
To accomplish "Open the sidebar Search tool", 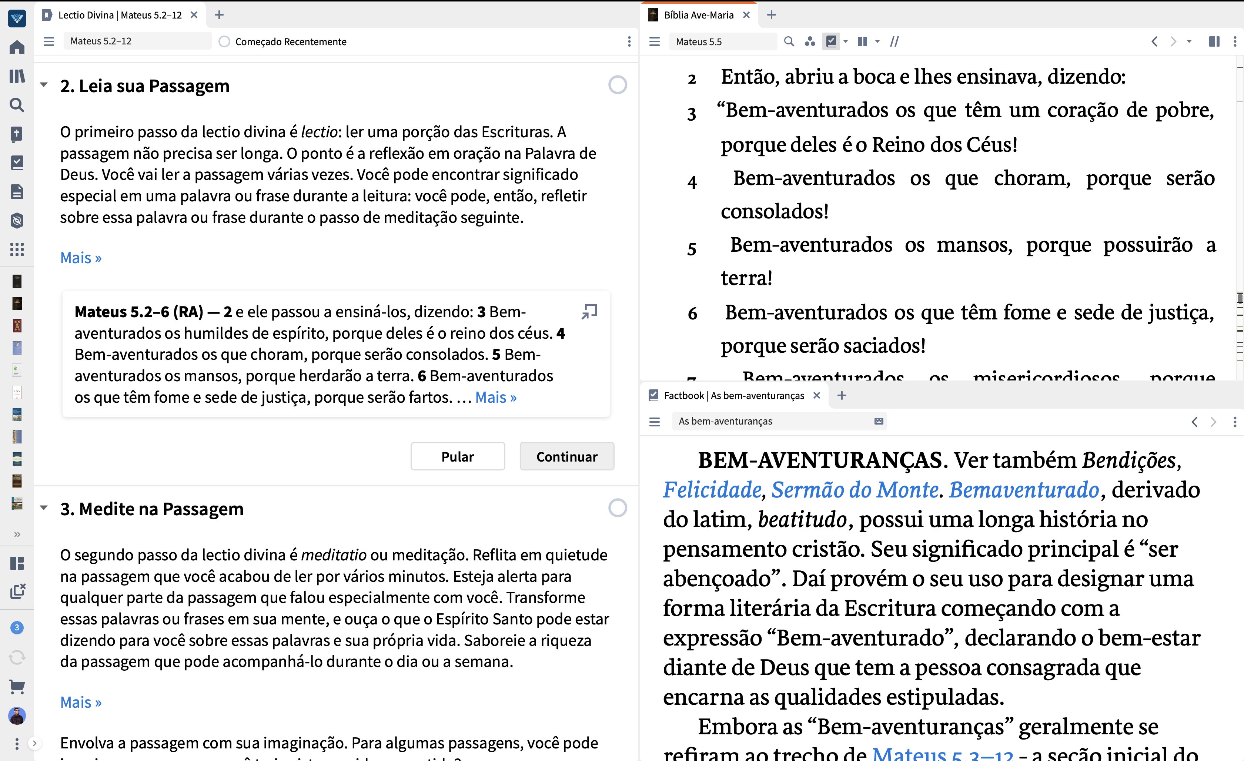I will click(x=17, y=105).
